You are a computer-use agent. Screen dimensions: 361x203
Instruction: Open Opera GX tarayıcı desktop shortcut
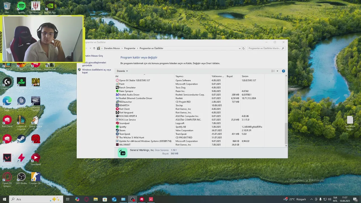[7, 180]
